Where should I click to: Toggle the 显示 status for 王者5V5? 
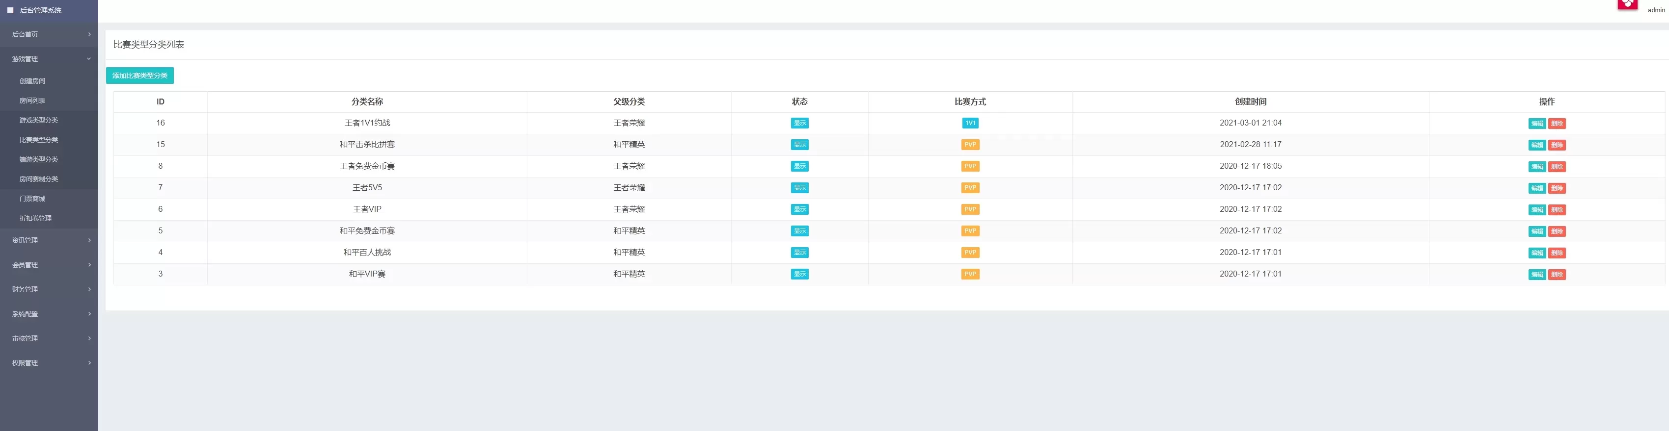tap(799, 188)
